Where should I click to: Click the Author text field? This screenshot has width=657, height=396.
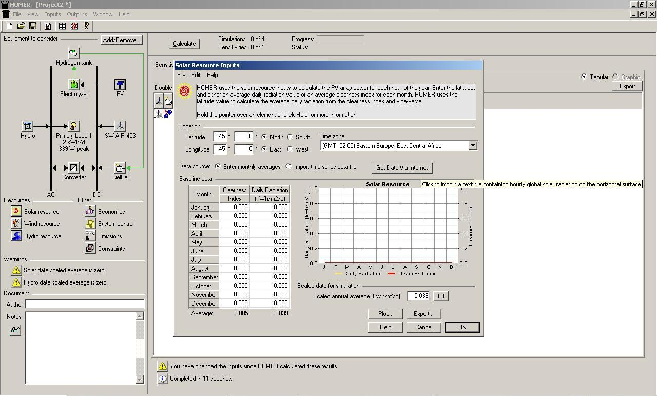click(85, 304)
